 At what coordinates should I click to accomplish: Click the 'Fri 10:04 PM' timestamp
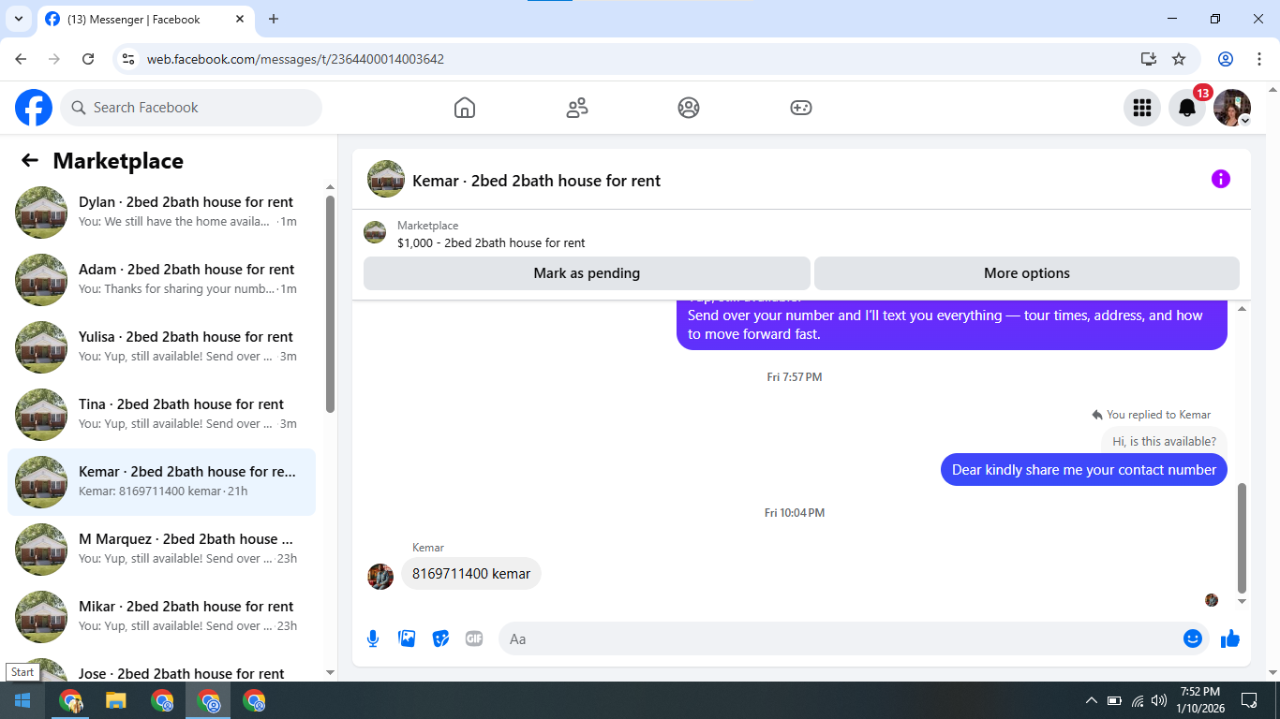[x=795, y=513]
